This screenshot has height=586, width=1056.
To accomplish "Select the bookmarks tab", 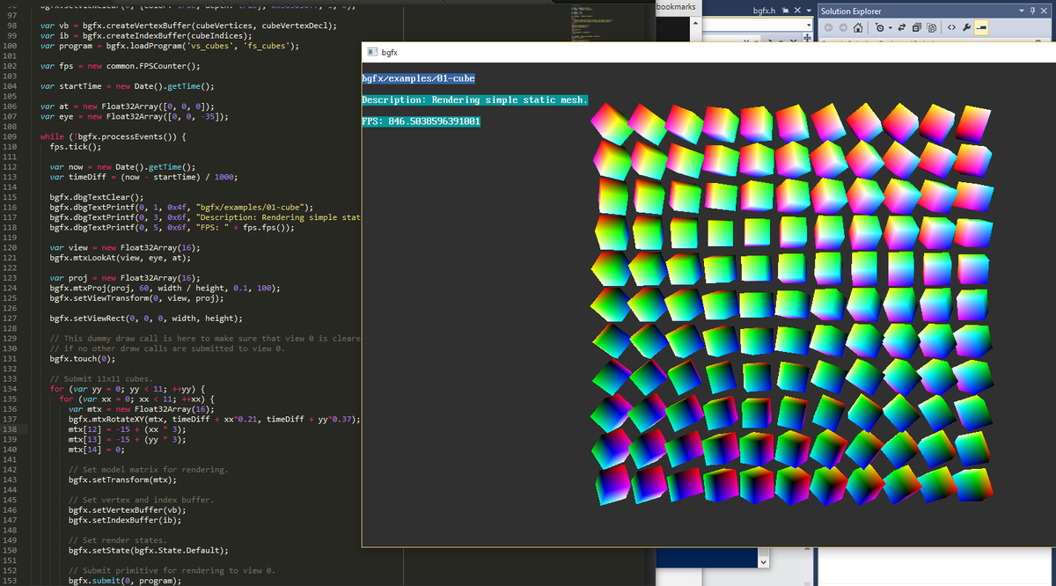I will [677, 6].
